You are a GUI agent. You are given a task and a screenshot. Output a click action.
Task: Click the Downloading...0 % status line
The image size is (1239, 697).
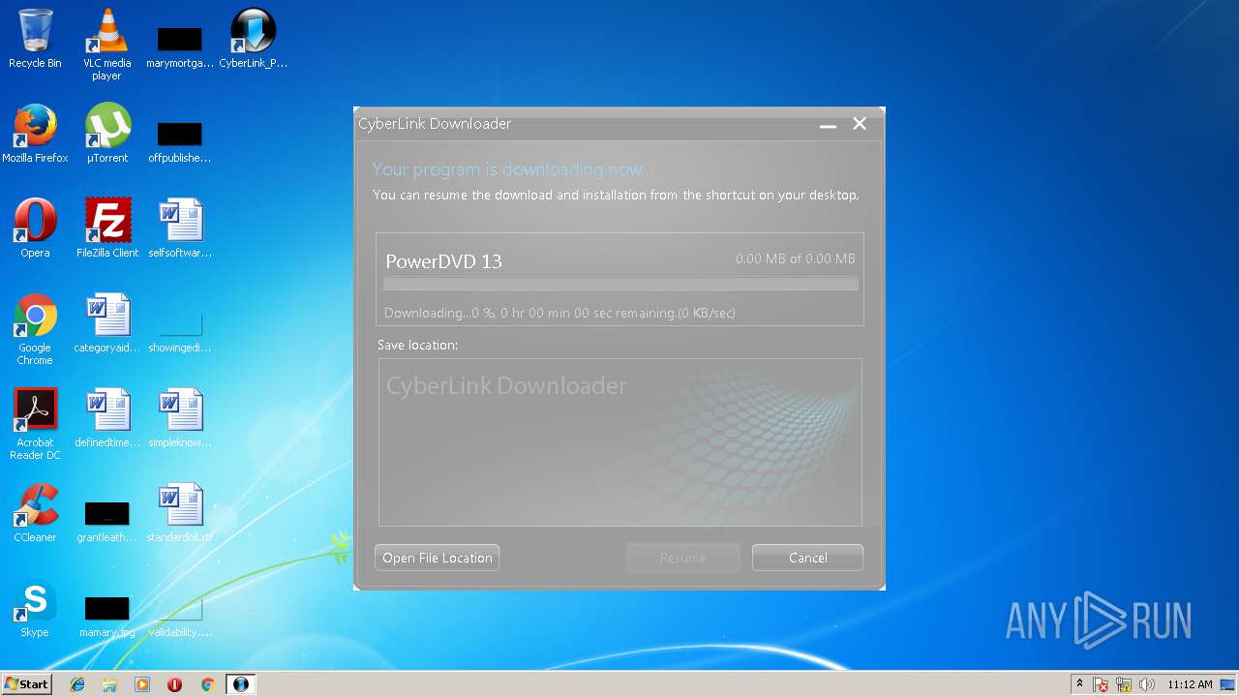coord(559,313)
